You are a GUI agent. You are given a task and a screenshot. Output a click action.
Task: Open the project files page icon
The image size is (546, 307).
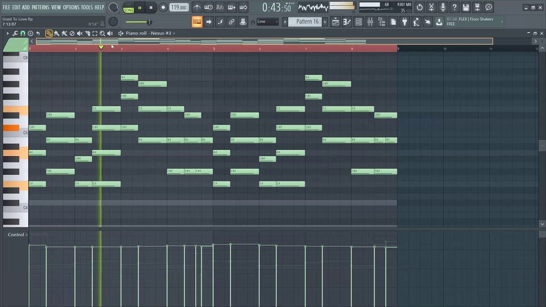point(393,22)
